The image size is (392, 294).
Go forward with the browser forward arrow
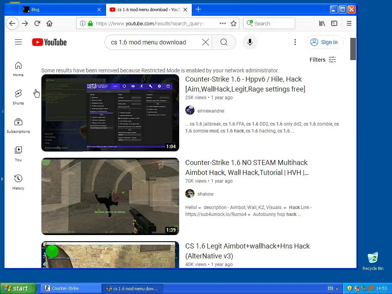click(25, 23)
